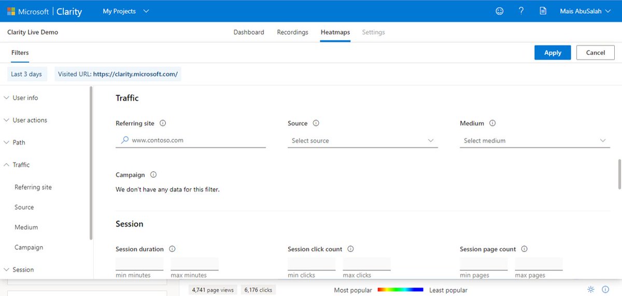Click the Referring site input field
Image resolution: width=622 pixels, height=296 pixels.
tap(191, 140)
